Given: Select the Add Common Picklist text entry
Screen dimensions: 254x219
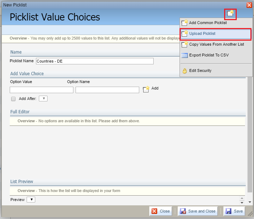Looking at the screenshot, I should (208, 23).
